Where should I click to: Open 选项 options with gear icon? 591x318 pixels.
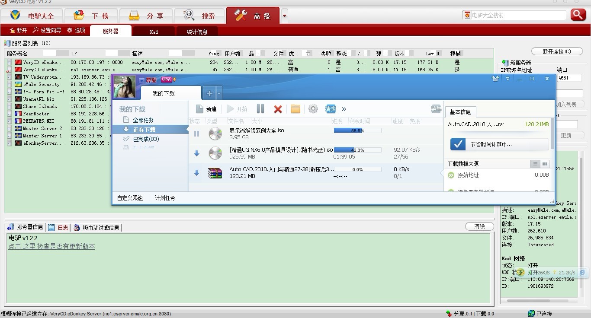[x=76, y=30]
